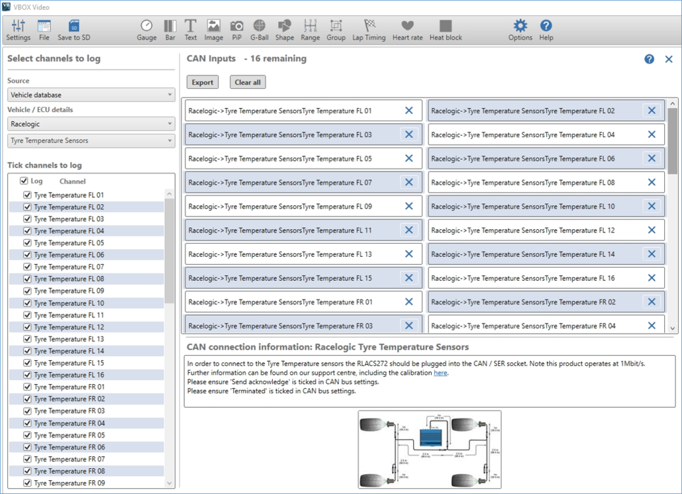
Task: Click the Clear all button
Action: pyautogui.click(x=248, y=82)
